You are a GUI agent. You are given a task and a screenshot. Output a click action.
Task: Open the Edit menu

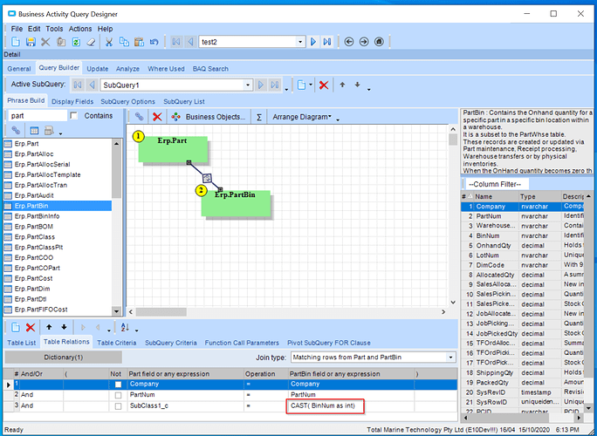[34, 29]
